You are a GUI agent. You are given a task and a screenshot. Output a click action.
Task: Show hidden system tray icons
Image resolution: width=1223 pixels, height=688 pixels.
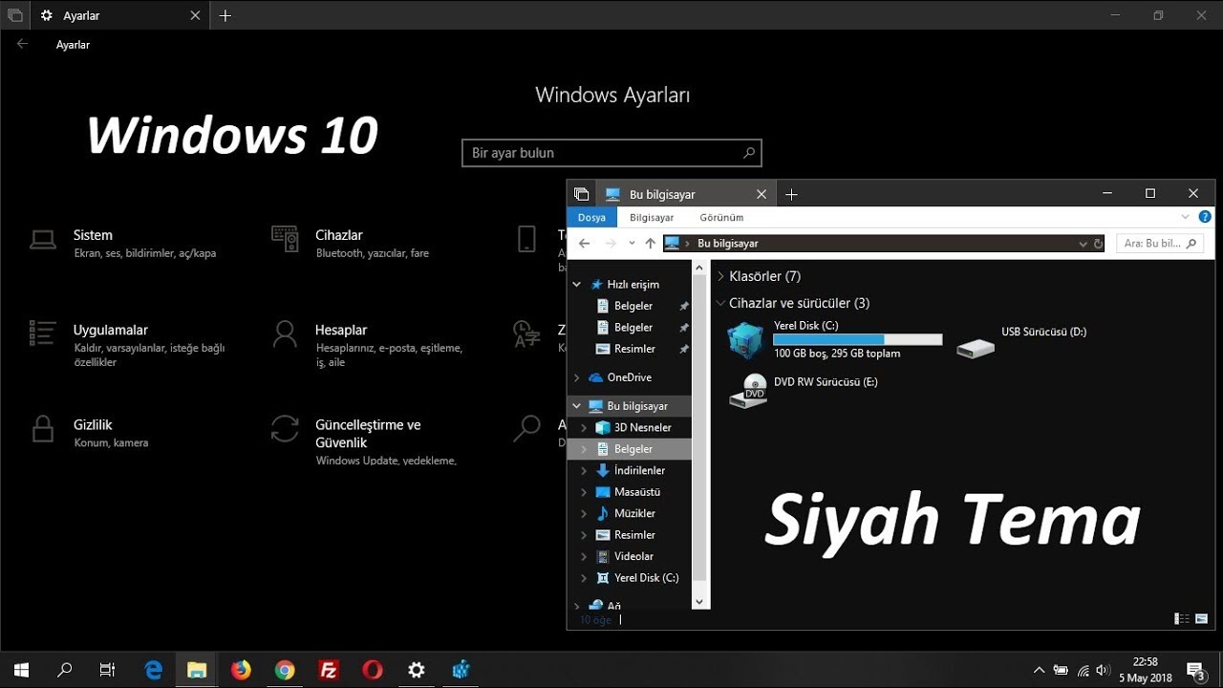pyautogui.click(x=1040, y=670)
